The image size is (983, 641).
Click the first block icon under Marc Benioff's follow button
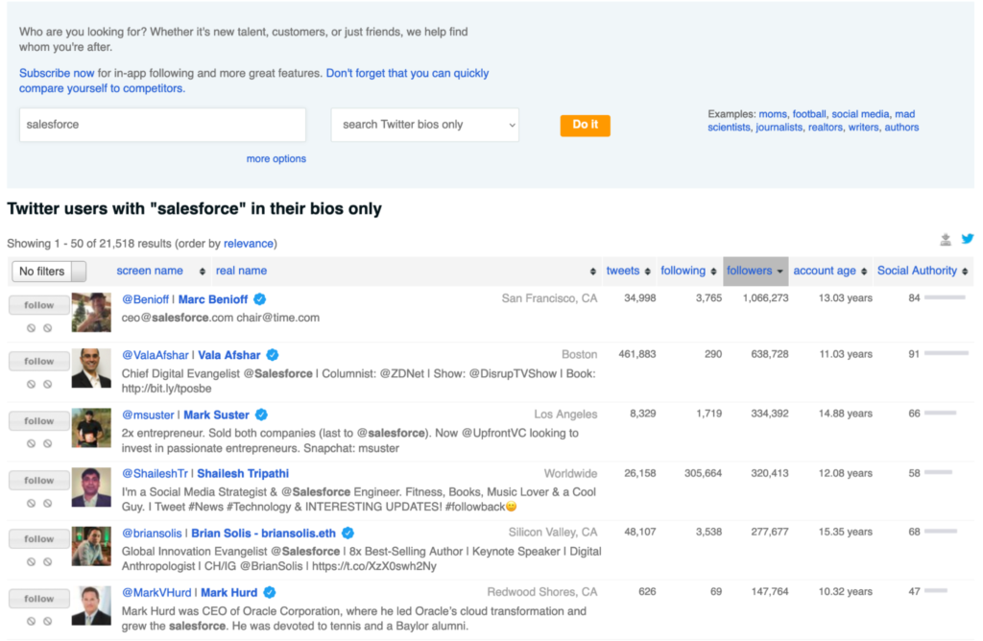click(x=32, y=328)
